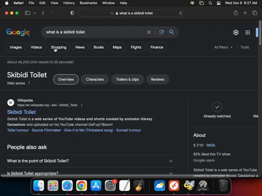Image resolution: width=262 pixels, height=196 pixels.
Task: Open the History menu
Action: pos(69,3)
